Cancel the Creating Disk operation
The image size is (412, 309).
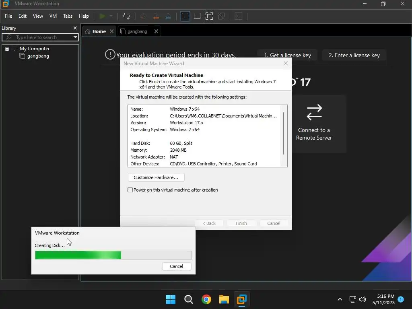pyautogui.click(x=177, y=266)
